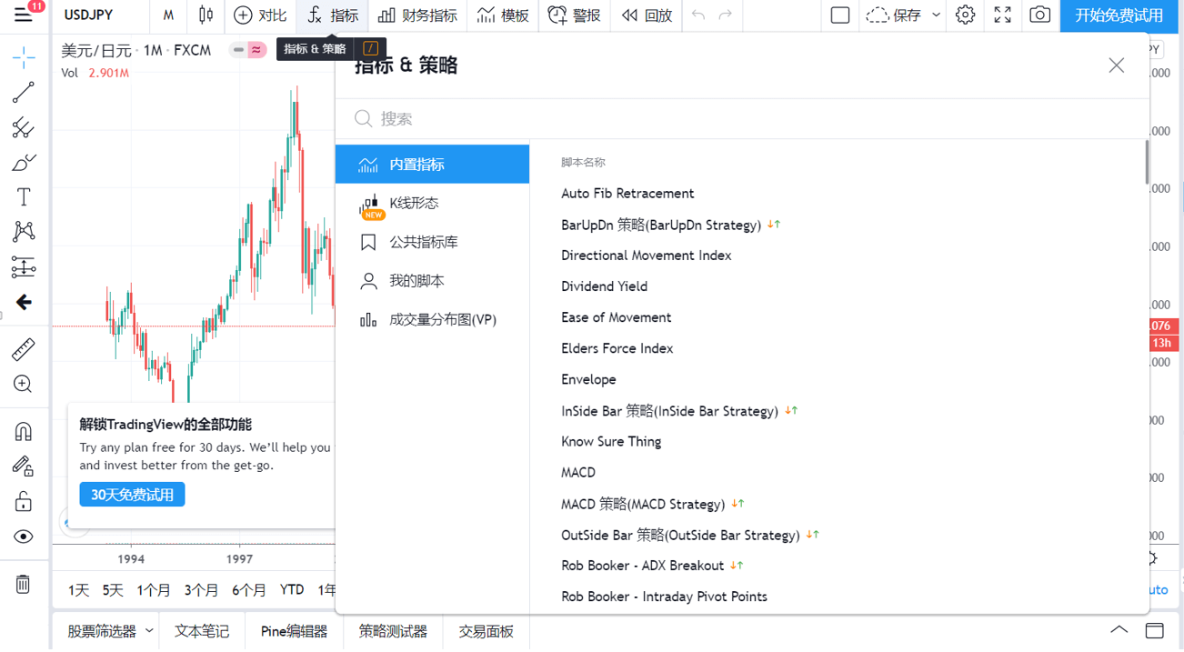Click 开始免费试用 button
Screen dimensions: 1184x652
(x=1119, y=15)
